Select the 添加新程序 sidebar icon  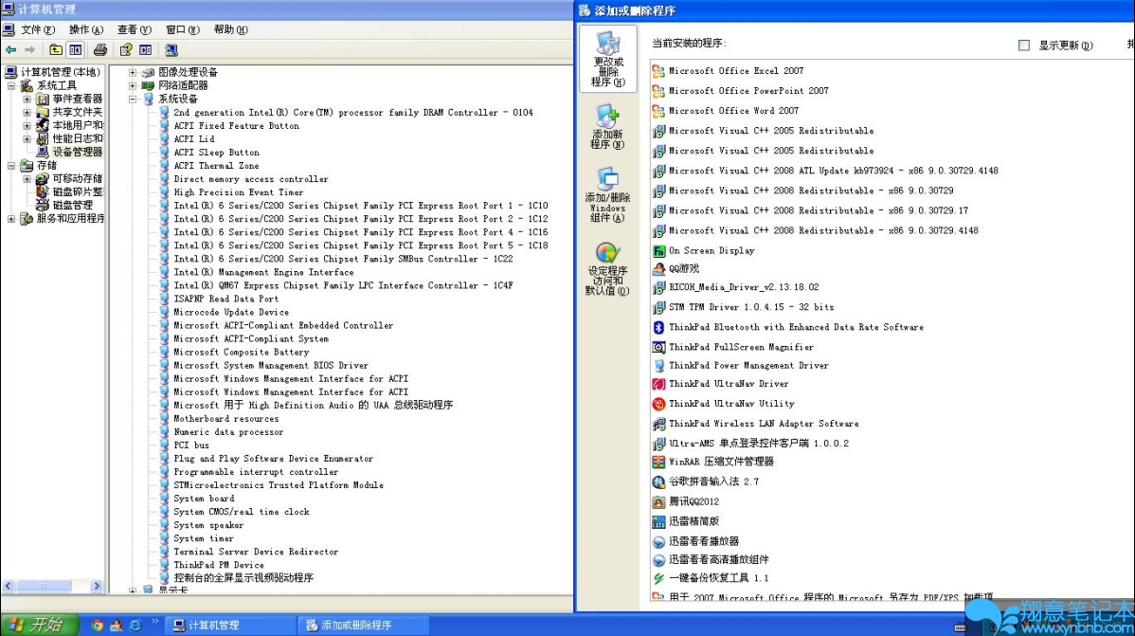(607, 128)
